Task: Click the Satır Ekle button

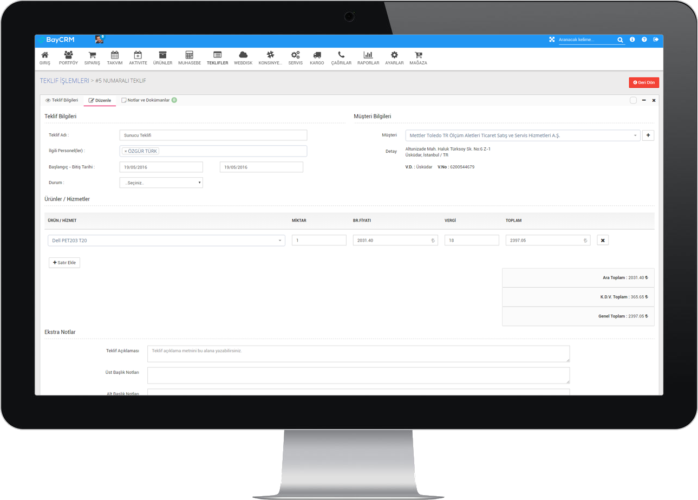Action: point(64,263)
